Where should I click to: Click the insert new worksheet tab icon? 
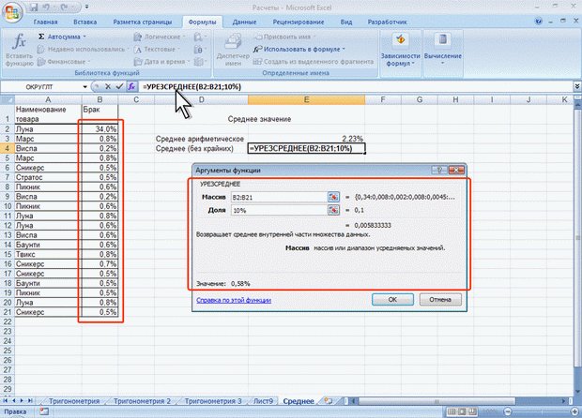(329, 401)
